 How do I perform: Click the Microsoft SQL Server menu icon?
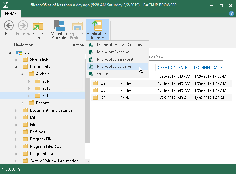click(91, 67)
